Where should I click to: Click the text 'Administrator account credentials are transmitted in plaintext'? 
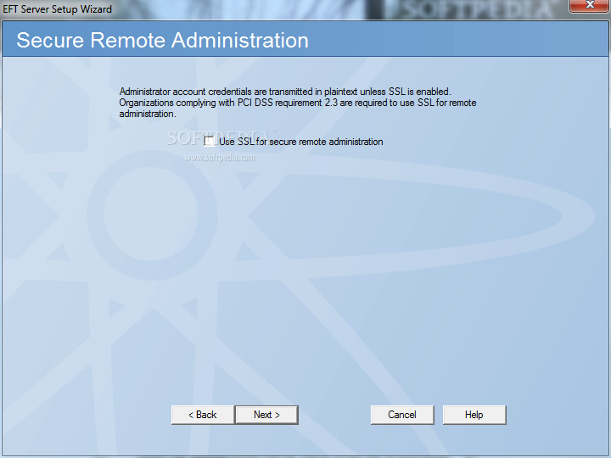pyautogui.click(x=238, y=92)
